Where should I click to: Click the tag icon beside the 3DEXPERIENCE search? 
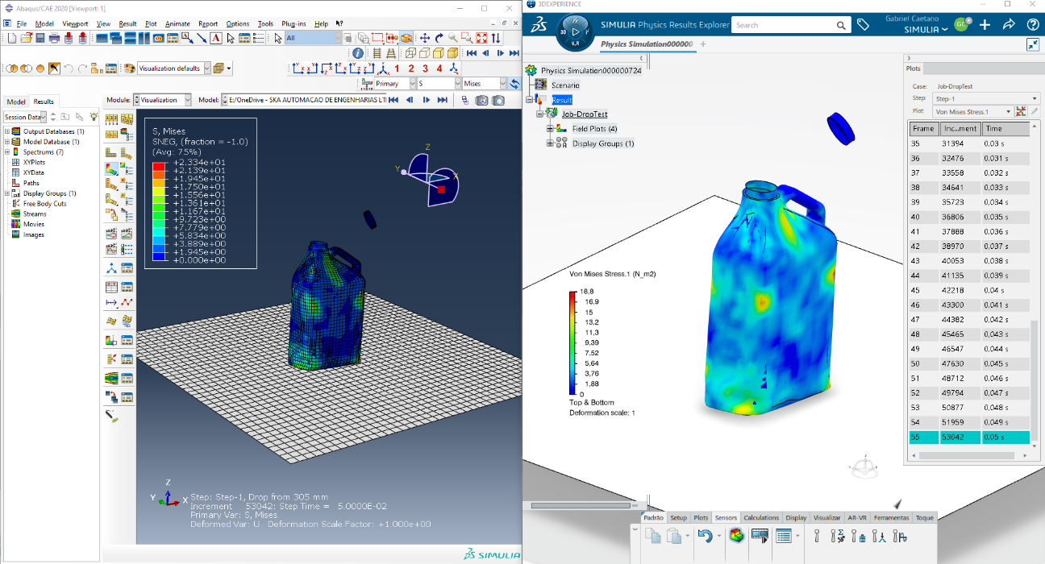pos(863,25)
